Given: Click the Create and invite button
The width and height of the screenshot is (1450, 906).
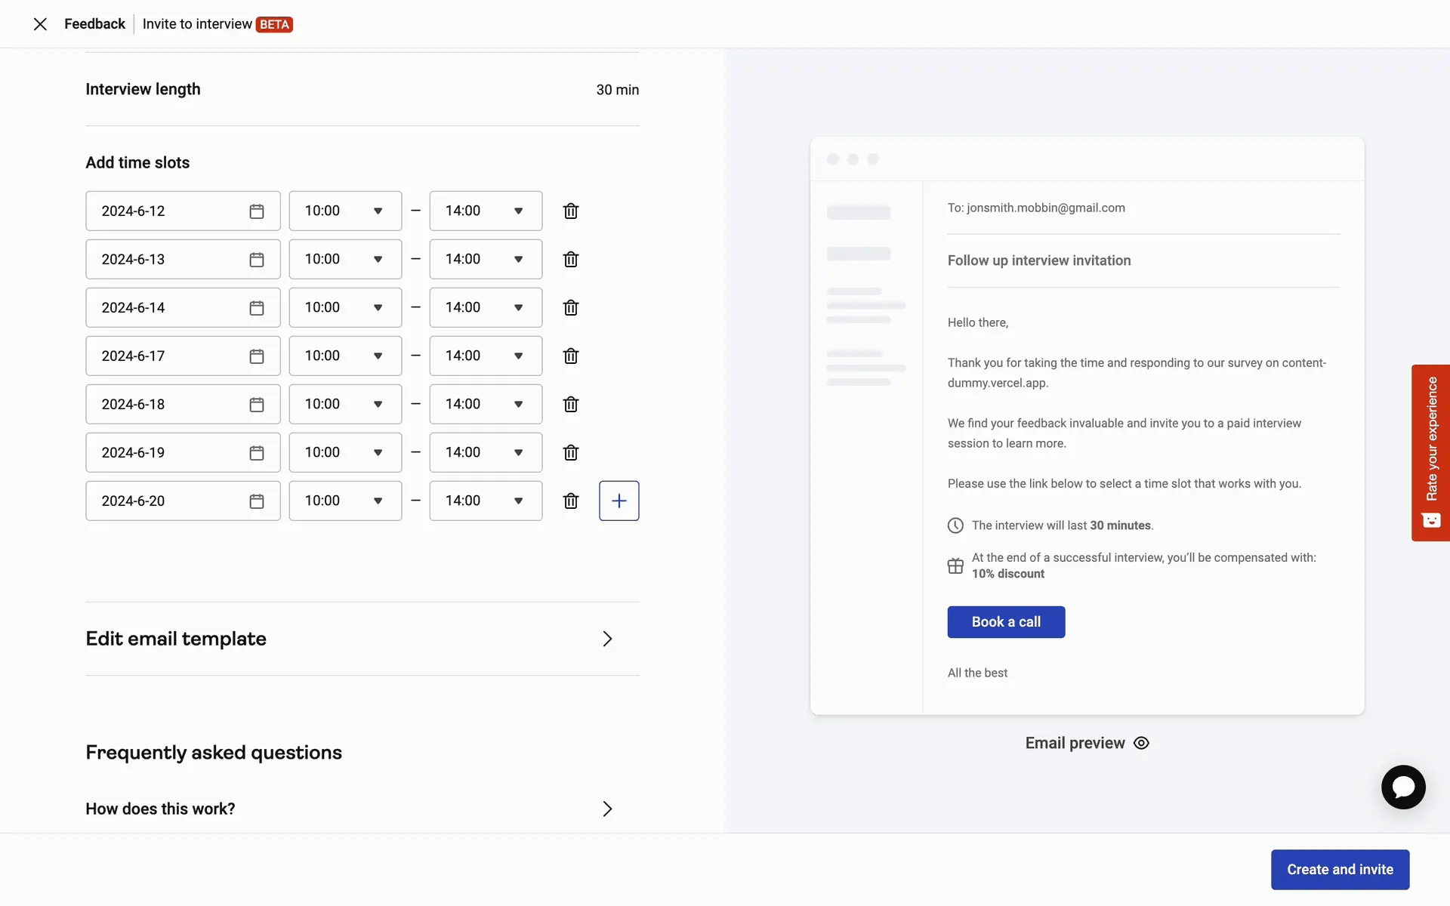Looking at the screenshot, I should click(x=1339, y=870).
